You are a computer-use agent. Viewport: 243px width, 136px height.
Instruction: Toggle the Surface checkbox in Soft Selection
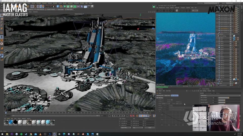(x=163, y=102)
